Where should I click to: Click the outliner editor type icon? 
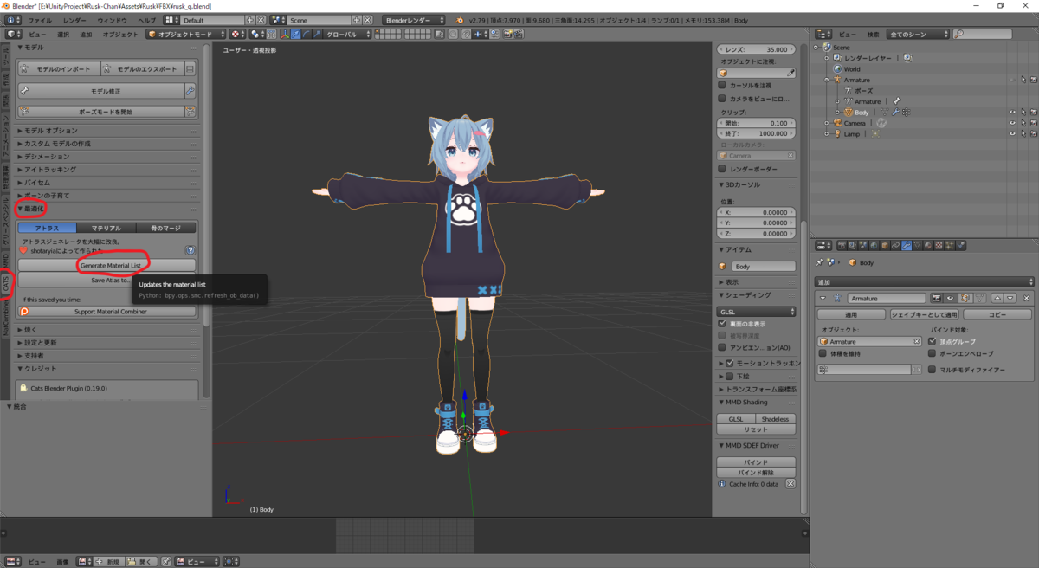823,34
